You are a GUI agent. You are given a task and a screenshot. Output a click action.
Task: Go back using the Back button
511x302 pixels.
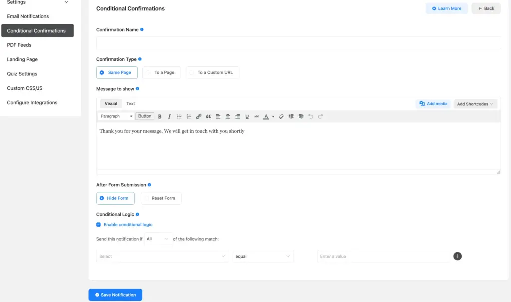click(x=486, y=8)
